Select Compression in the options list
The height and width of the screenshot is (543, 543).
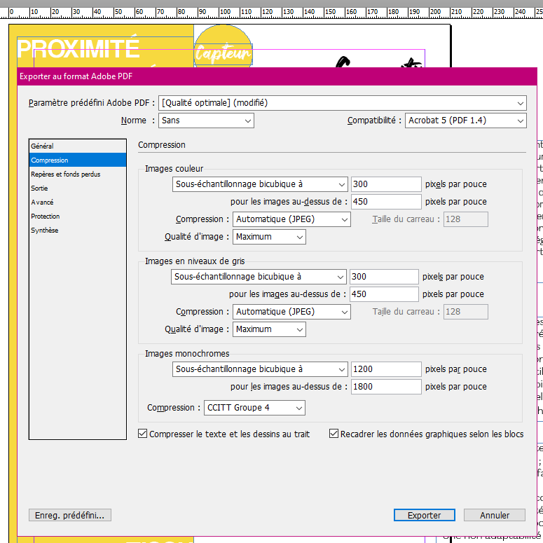pos(78,160)
